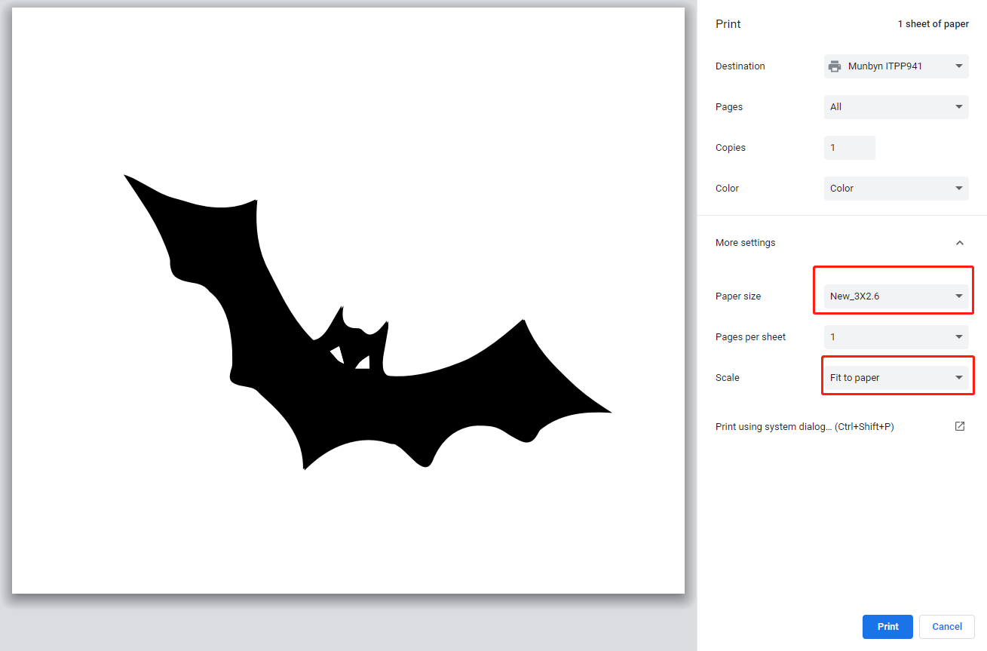This screenshot has height=651, width=987.
Task: Click the arrow on the Destination dropdown
Action: click(959, 66)
